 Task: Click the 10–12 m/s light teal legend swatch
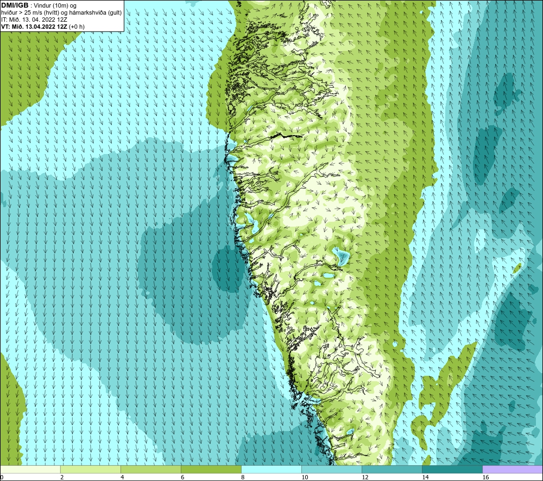[x=331, y=469]
